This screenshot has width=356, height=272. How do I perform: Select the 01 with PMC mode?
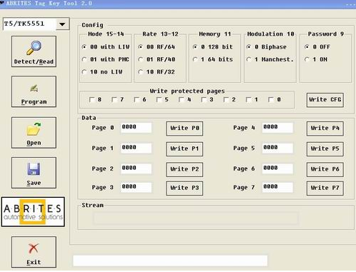84,59
